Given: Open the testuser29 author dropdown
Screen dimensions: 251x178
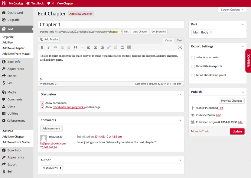Looking at the screenshot, I should tap(52, 168).
